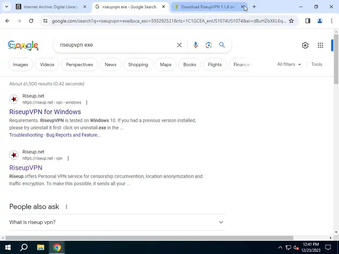Filter results by Images

[21, 64]
